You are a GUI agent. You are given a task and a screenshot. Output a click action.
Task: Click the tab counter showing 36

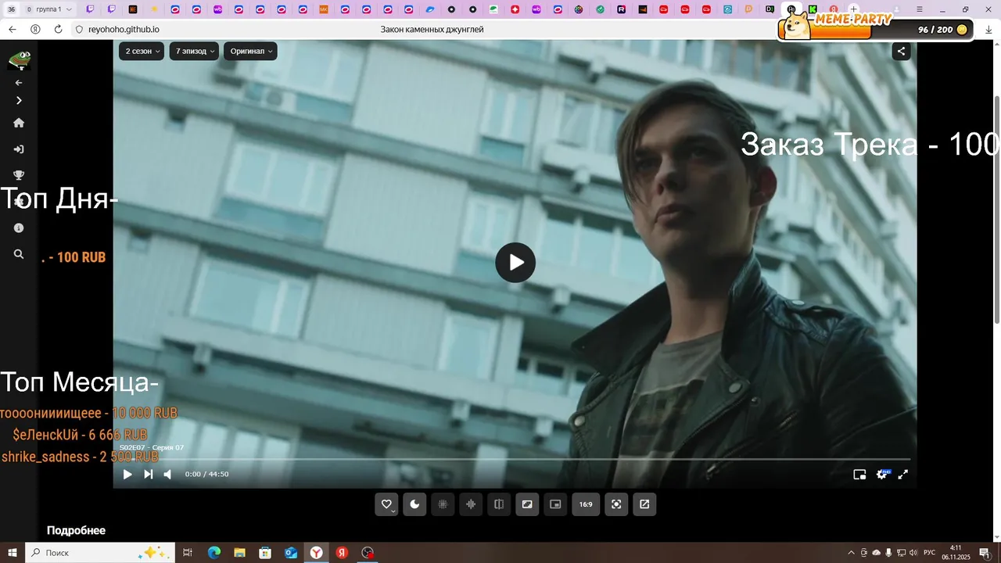click(x=12, y=9)
